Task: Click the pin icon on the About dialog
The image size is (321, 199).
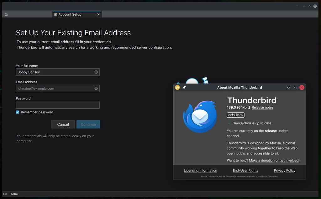Action: coord(184,87)
